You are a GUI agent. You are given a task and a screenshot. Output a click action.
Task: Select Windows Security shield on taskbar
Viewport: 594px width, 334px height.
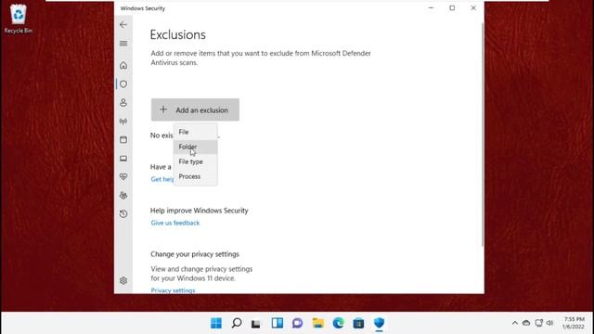coord(379,323)
